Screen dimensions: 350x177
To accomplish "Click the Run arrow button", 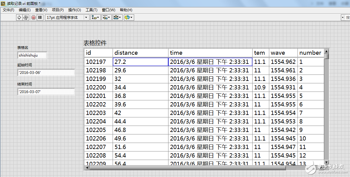I will click(19, 18).
